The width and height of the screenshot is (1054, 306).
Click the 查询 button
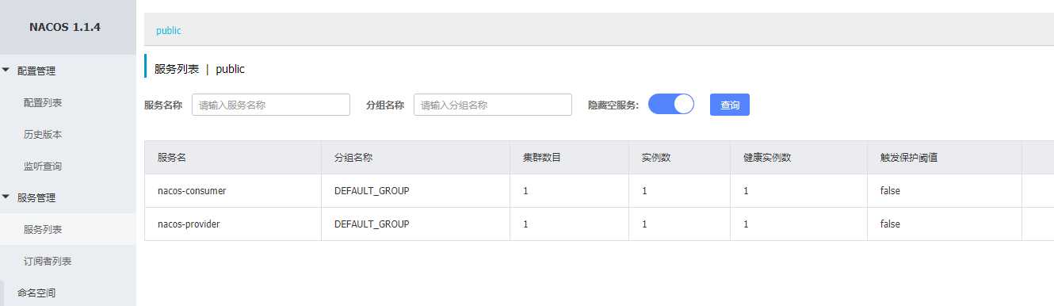pos(730,105)
